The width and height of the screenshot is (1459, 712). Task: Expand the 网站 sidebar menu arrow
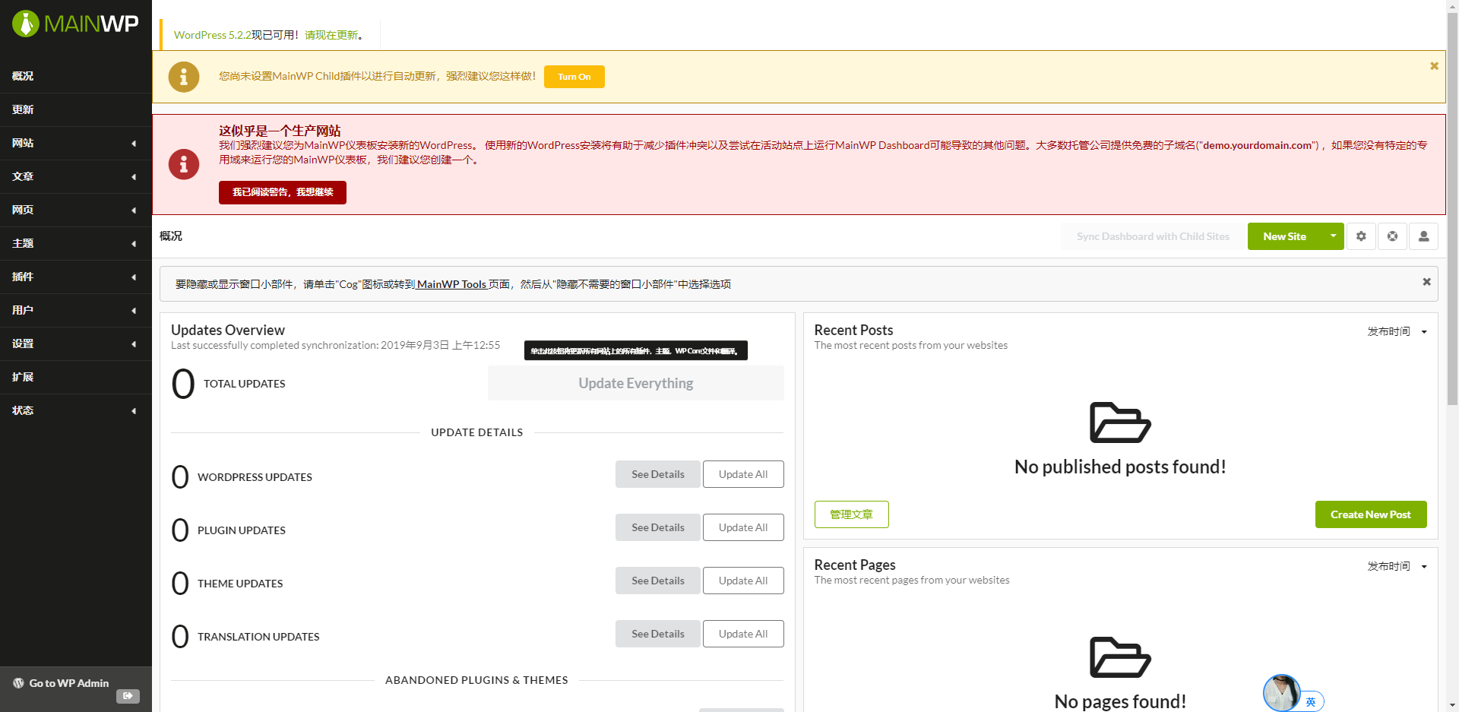click(134, 144)
